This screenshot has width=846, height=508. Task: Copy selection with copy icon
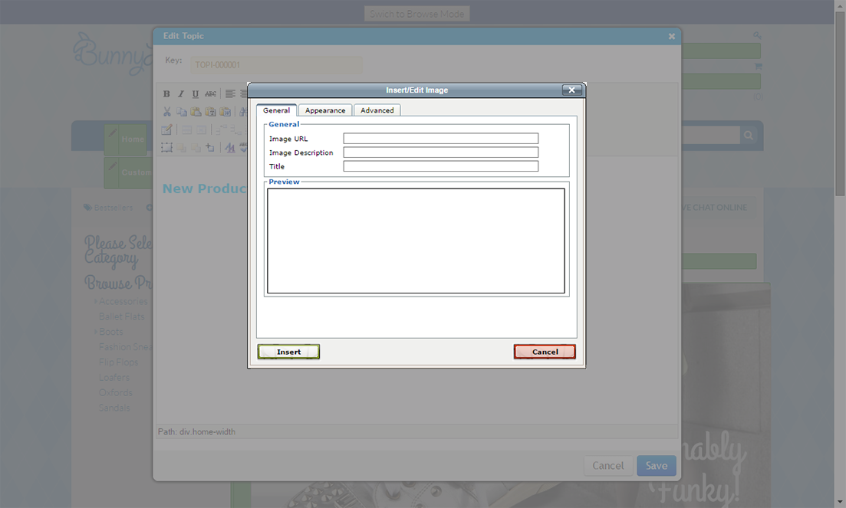(x=181, y=112)
